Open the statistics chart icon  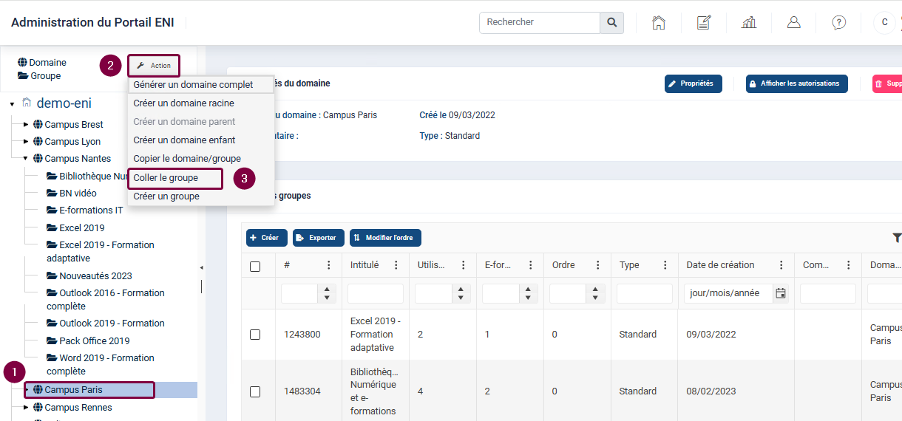point(749,22)
